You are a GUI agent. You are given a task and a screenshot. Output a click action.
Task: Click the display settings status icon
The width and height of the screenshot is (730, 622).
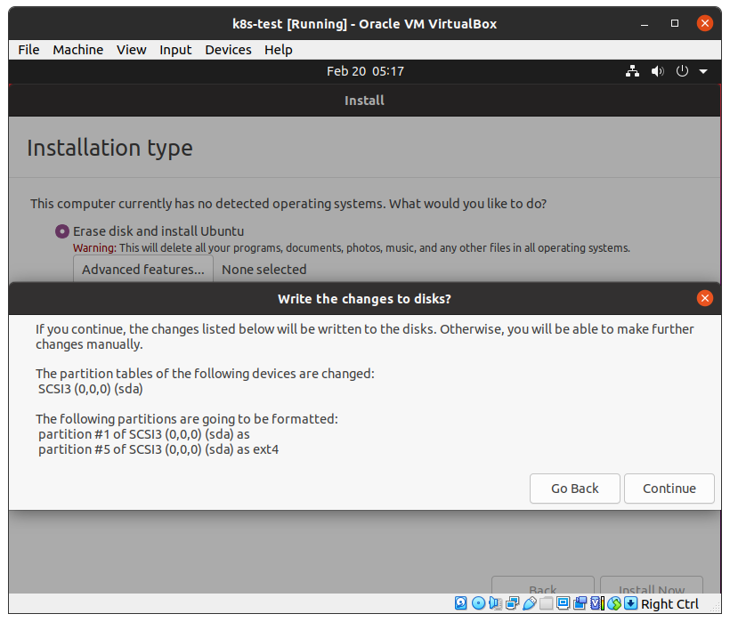(563, 603)
